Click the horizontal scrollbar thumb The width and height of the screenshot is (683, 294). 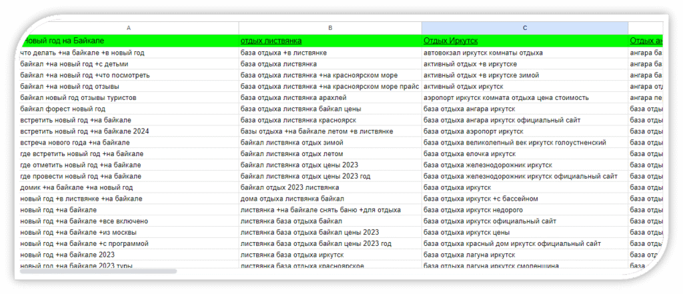tap(99, 271)
